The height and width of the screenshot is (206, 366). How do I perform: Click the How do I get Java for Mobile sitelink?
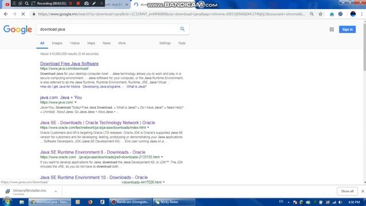60,86
